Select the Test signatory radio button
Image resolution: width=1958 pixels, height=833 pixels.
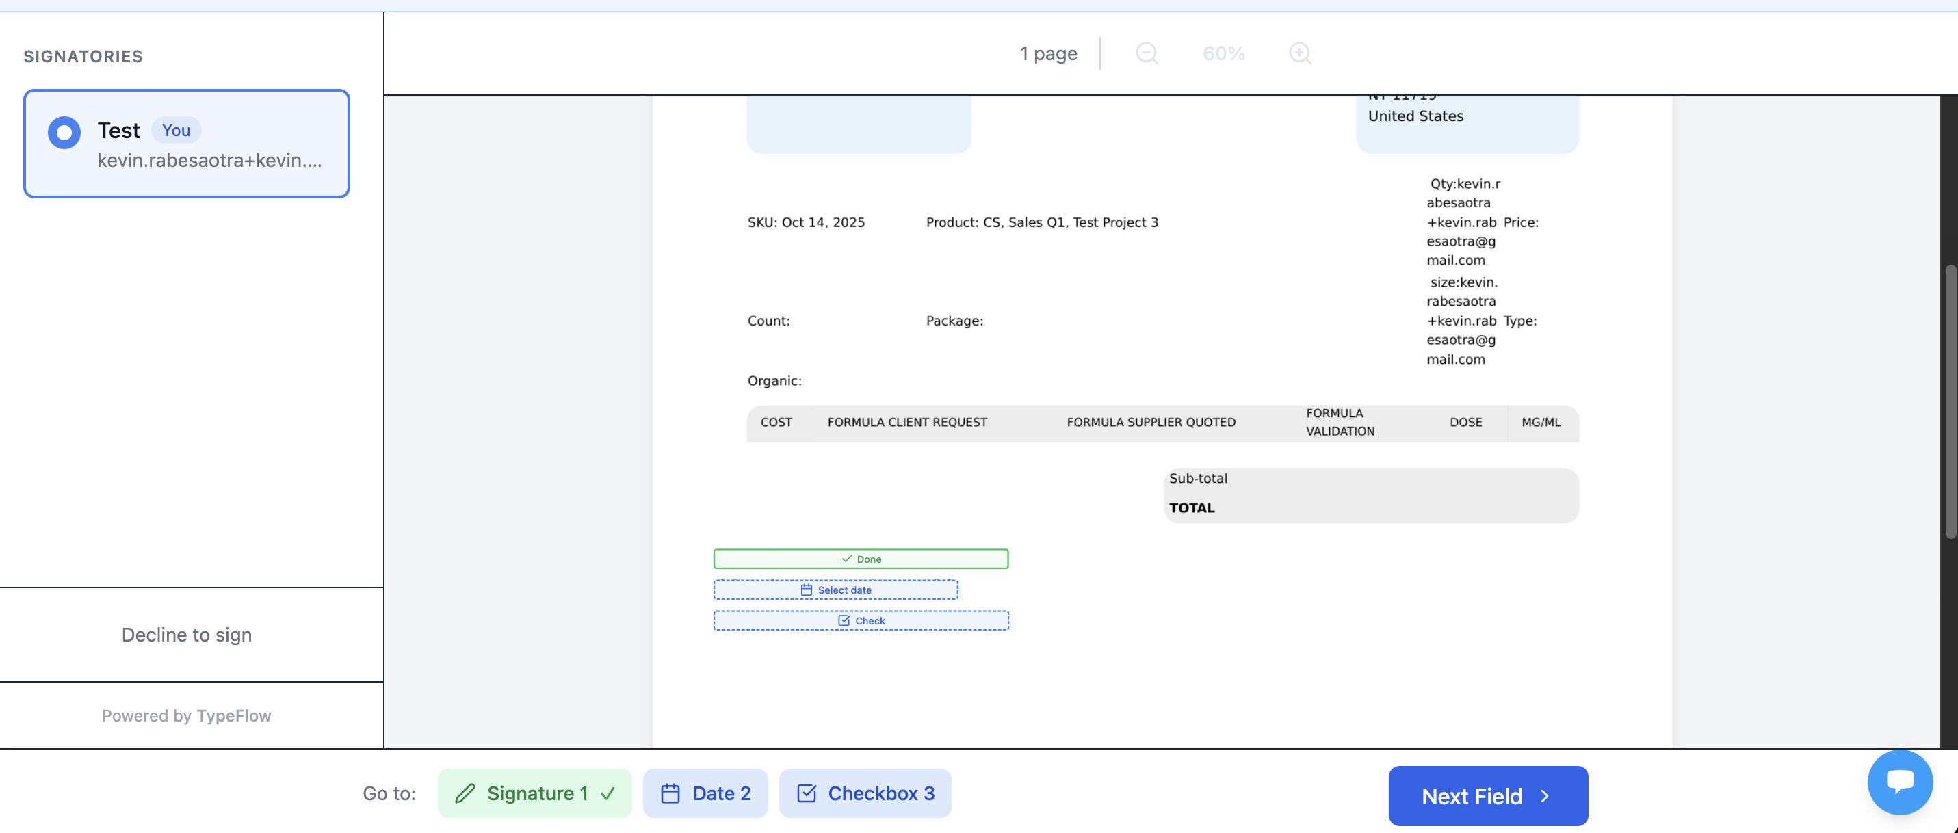pyautogui.click(x=64, y=132)
